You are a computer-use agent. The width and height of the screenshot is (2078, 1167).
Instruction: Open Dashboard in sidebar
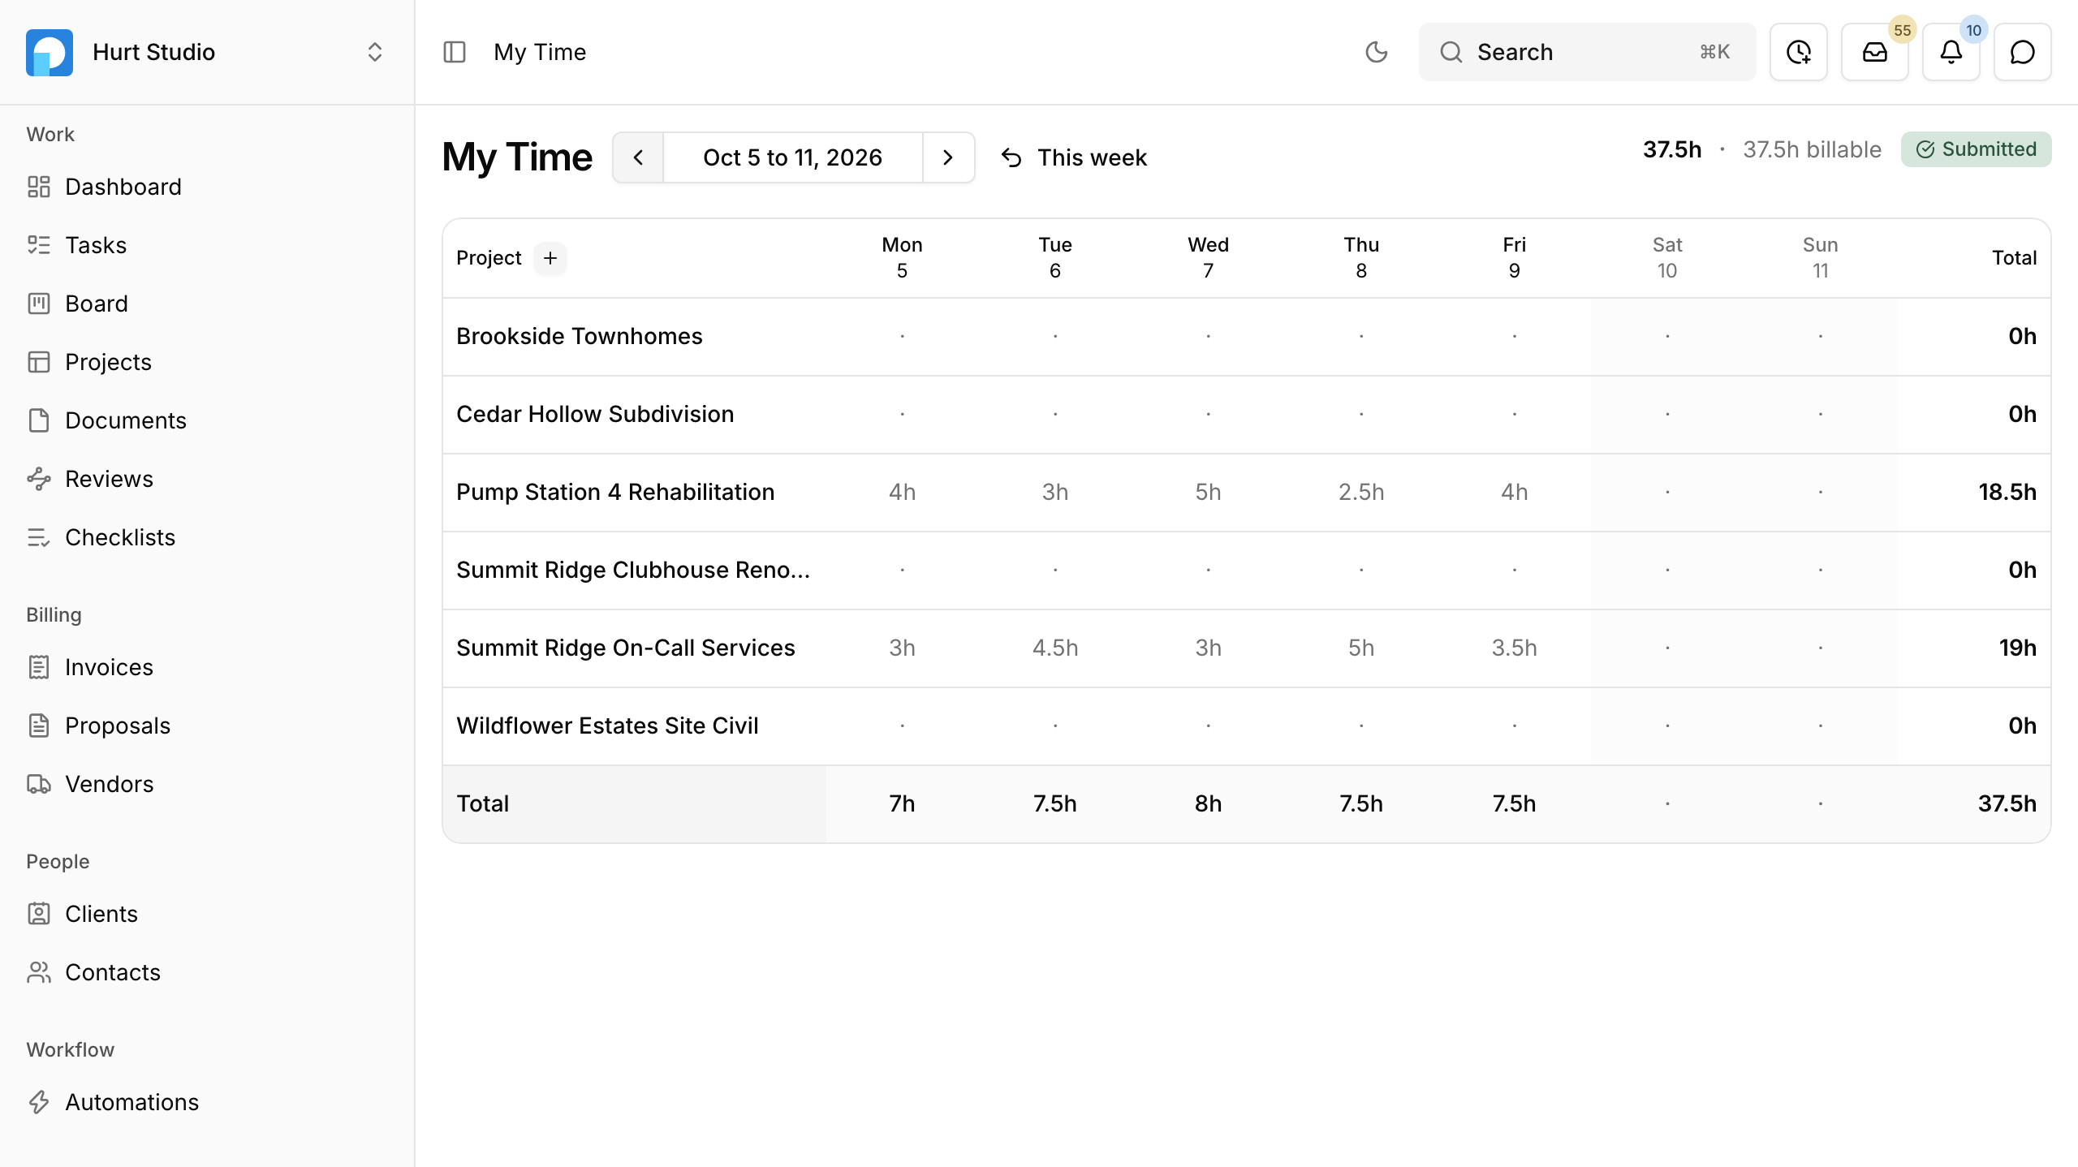(123, 187)
